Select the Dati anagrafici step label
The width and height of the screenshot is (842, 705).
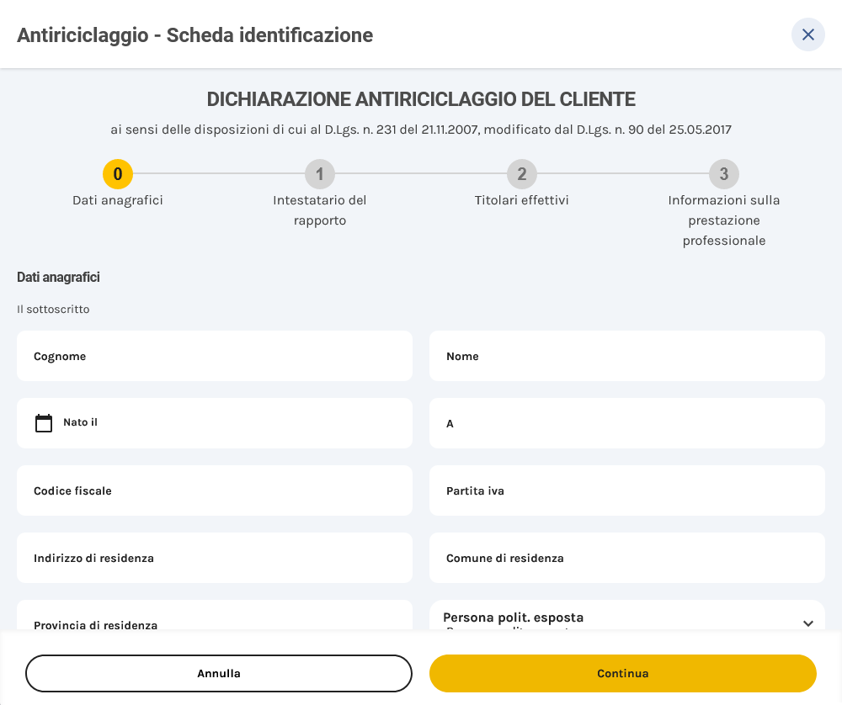pos(117,200)
